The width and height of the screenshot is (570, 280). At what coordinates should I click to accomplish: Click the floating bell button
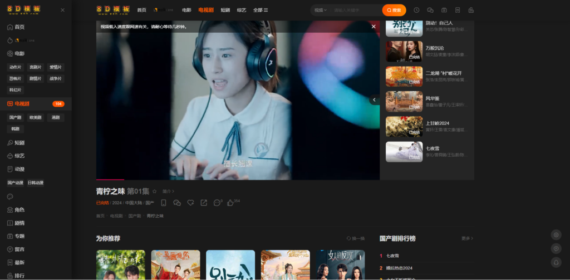(x=556, y=262)
